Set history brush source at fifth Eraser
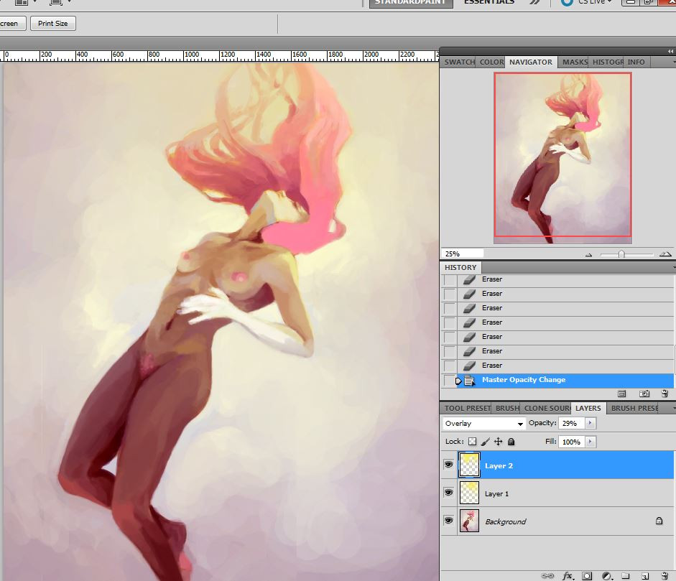The width and height of the screenshot is (676, 581). click(449, 337)
